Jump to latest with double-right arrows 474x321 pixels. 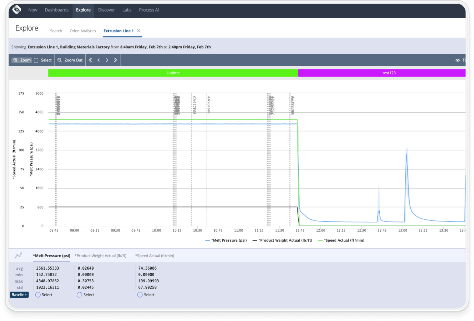[x=115, y=60]
